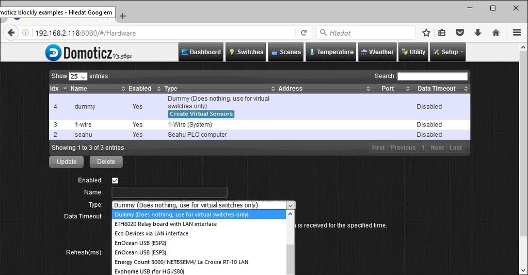
Task: Click the page scrollbar down arrow
Action: pyautogui.click(x=523, y=270)
